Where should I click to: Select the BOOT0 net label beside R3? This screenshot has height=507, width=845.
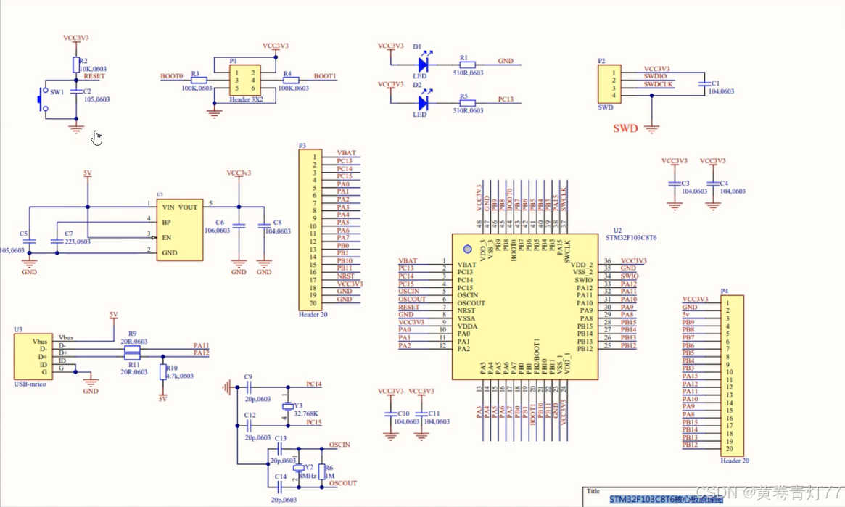coord(172,76)
